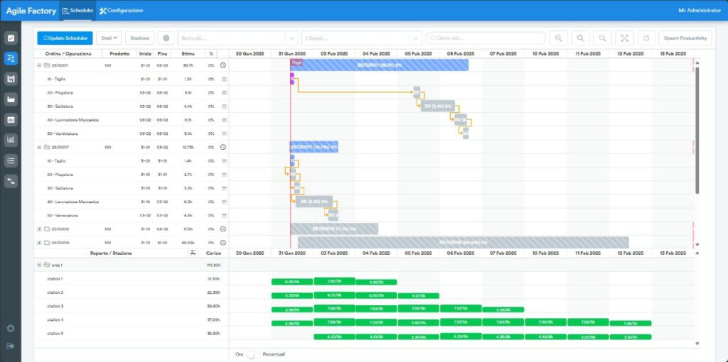
Task: Click station 1 green load bar on 31 Gen
Action: (x=292, y=282)
